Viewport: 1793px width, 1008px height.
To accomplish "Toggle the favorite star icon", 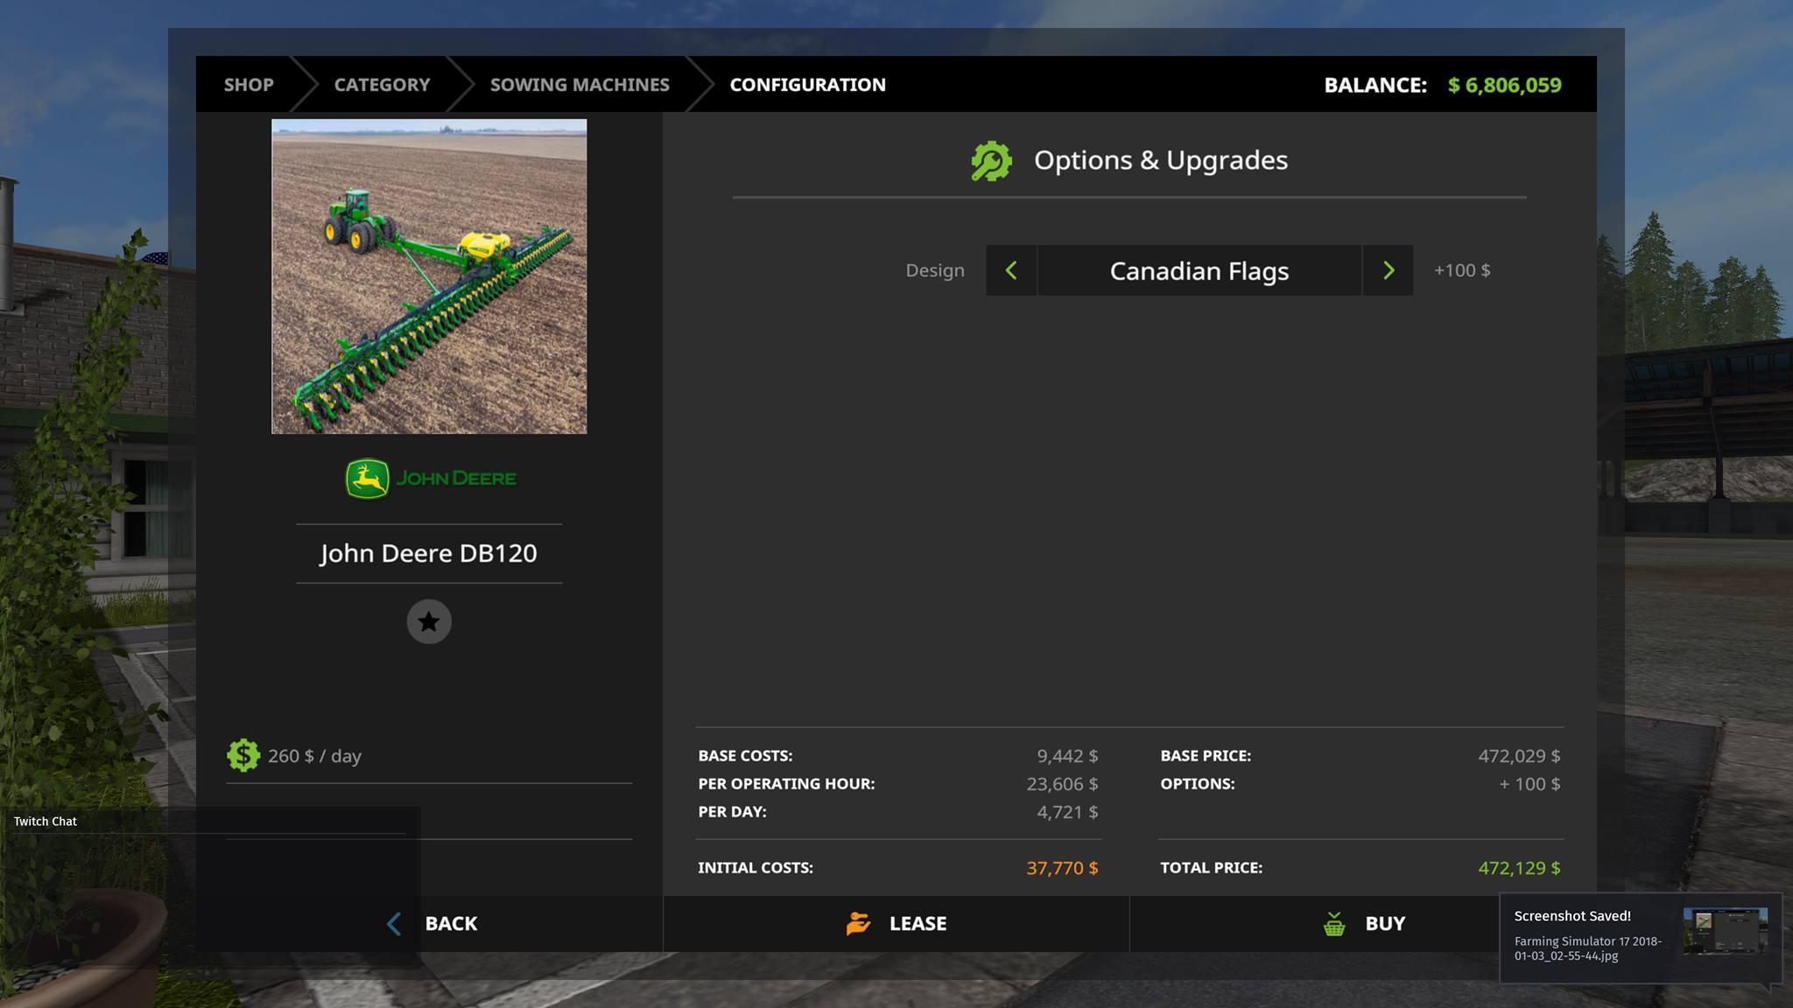I will click(429, 621).
